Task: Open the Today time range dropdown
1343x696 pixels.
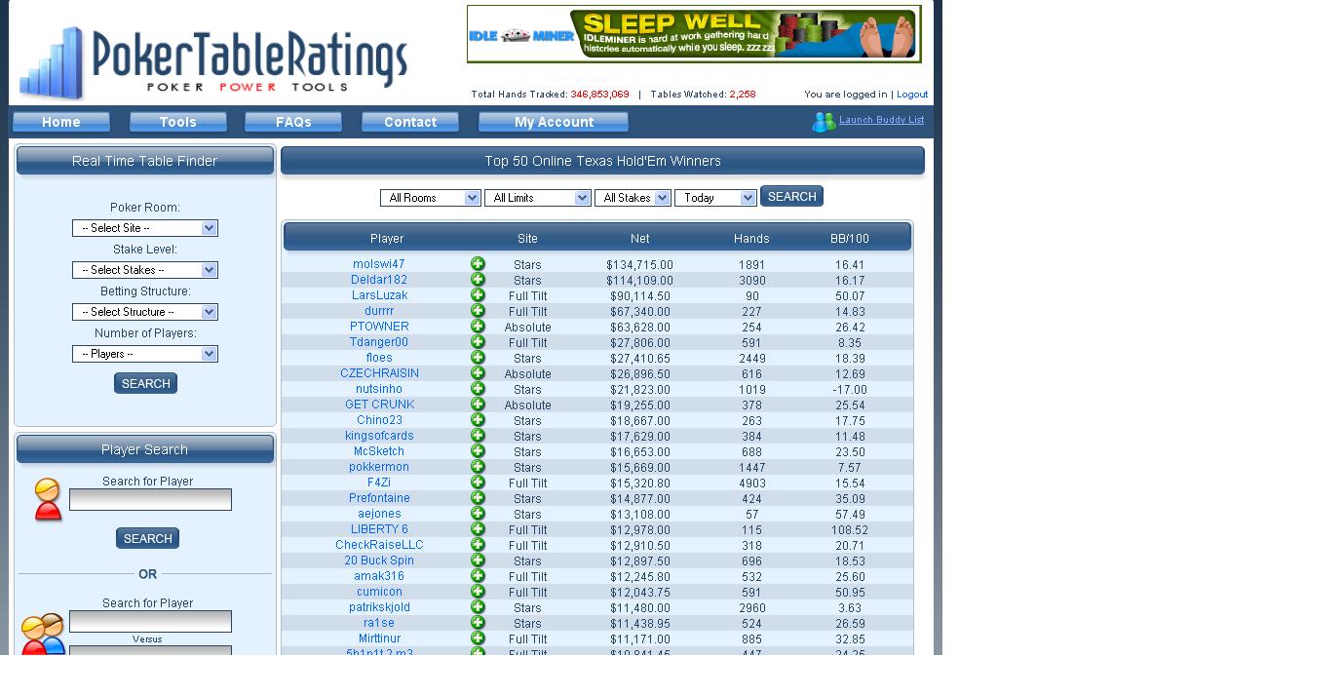Action: click(715, 198)
